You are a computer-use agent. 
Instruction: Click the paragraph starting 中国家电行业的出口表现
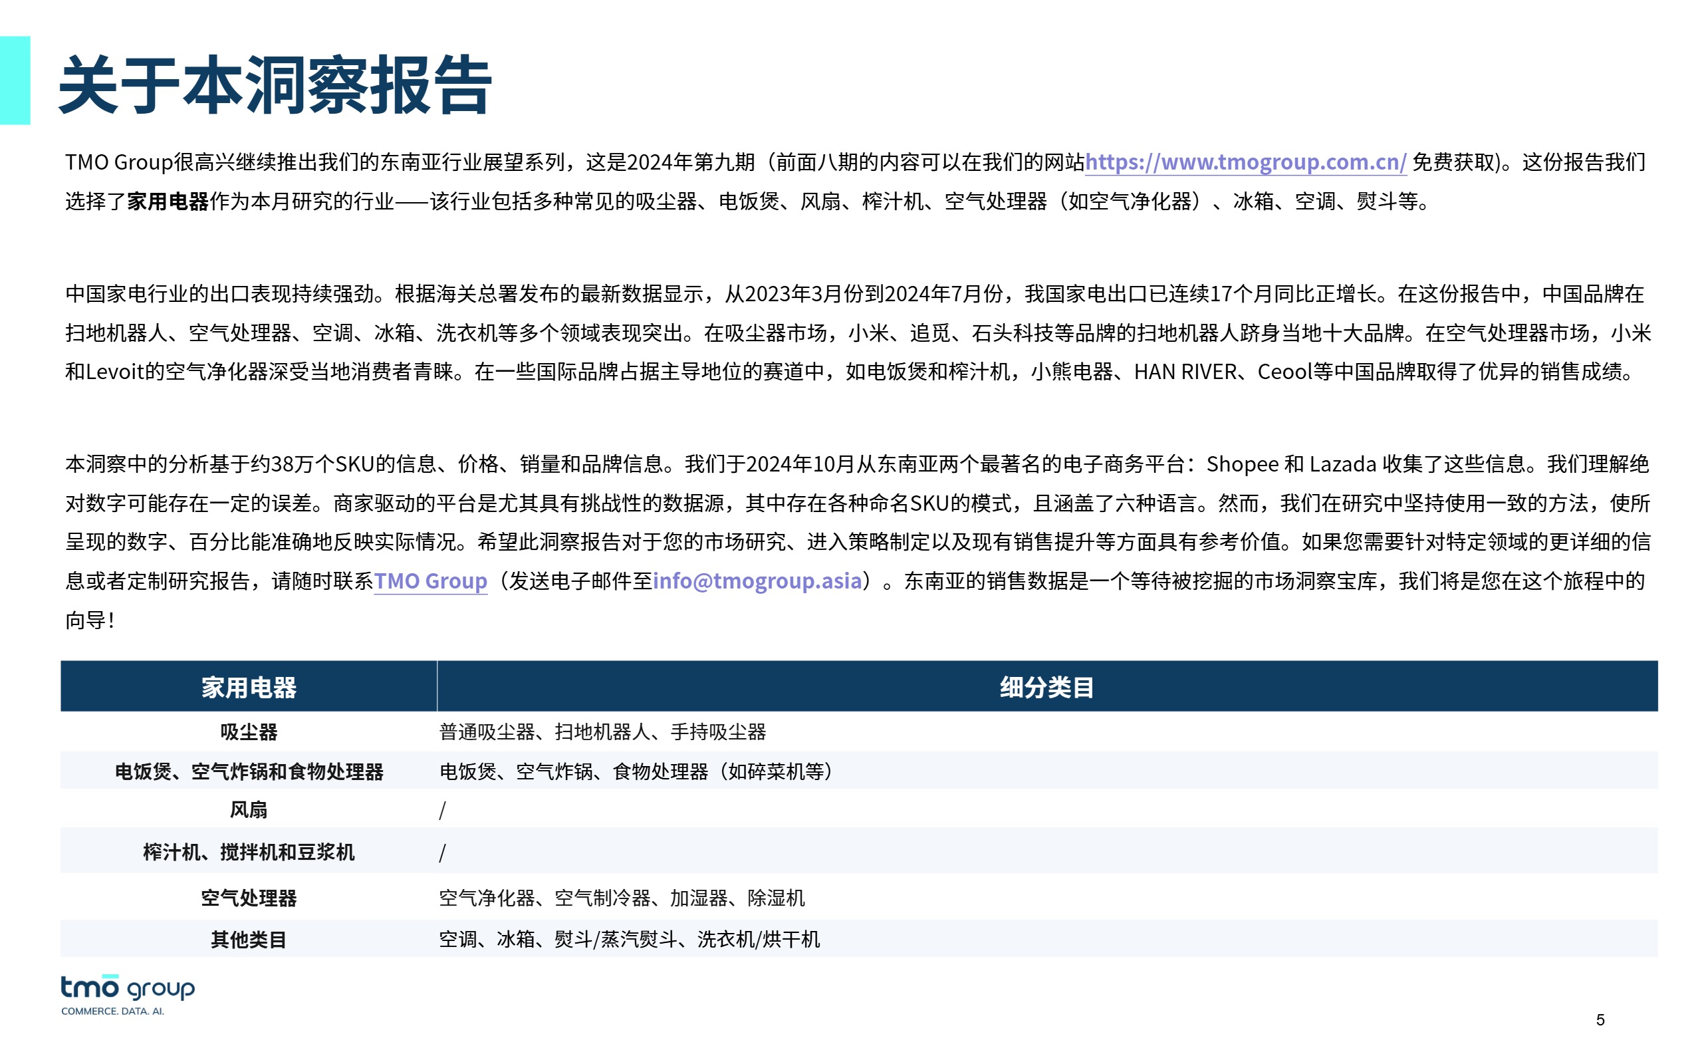[858, 332]
